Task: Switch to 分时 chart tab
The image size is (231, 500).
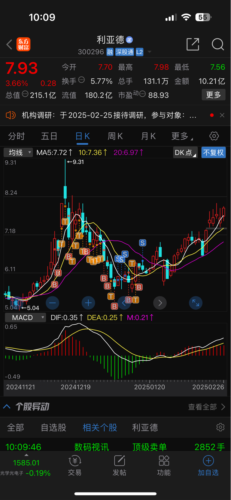Action: pos(16,136)
